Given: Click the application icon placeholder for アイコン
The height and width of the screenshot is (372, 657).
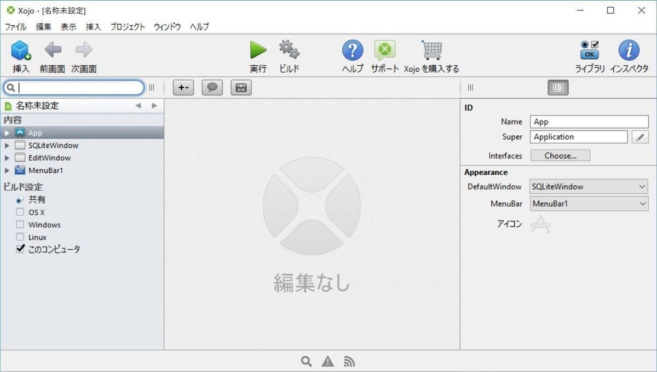Looking at the screenshot, I should click(541, 224).
